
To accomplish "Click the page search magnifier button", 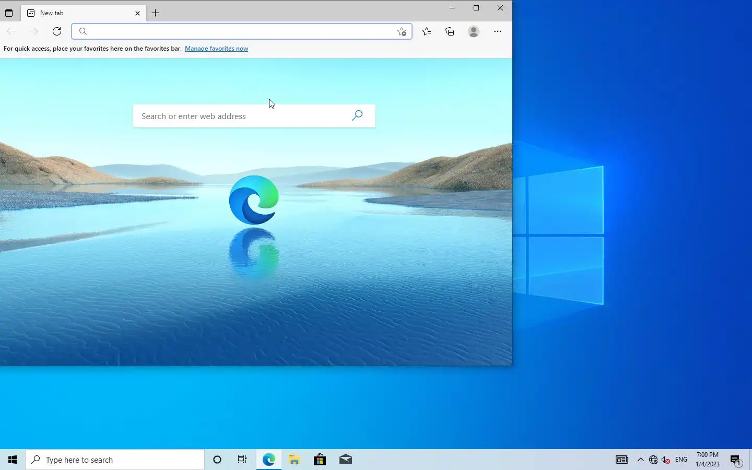I will pos(357,115).
